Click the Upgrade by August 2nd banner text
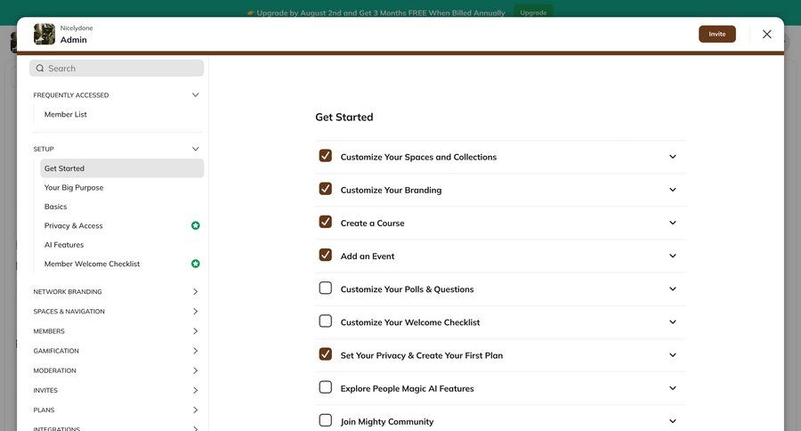This screenshot has width=801, height=431. [x=381, y=12]
